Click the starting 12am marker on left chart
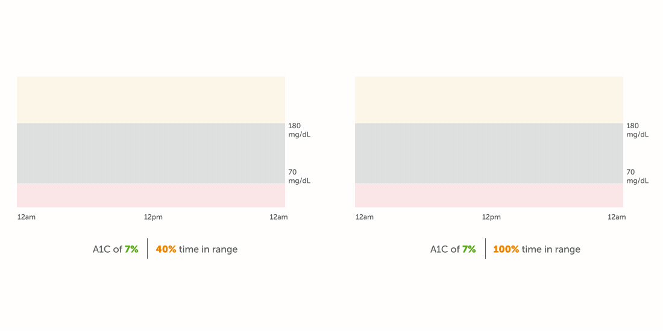The height and width of the screenshot is (331, 663). pos(26,217)
